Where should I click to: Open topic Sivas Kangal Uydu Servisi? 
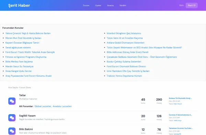click(x=19, y=71)
